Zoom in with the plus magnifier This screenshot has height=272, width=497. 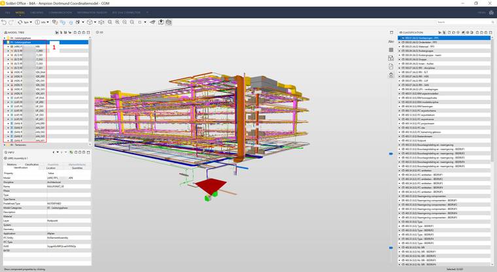[x=117, y=22]
